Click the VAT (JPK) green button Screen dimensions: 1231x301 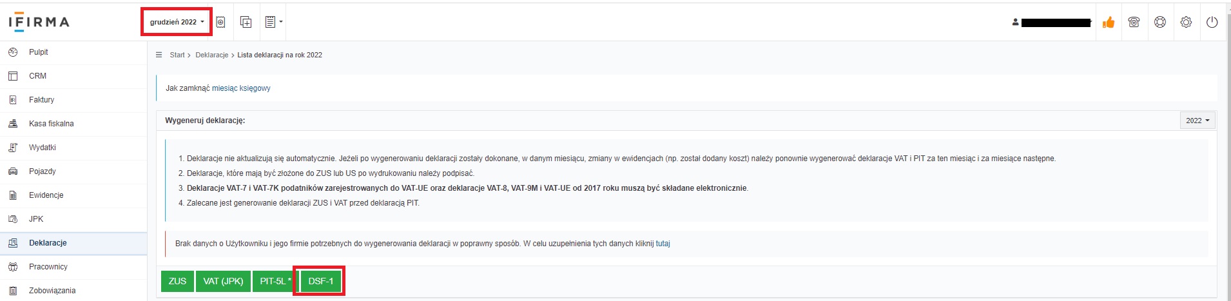coord(223,281)
